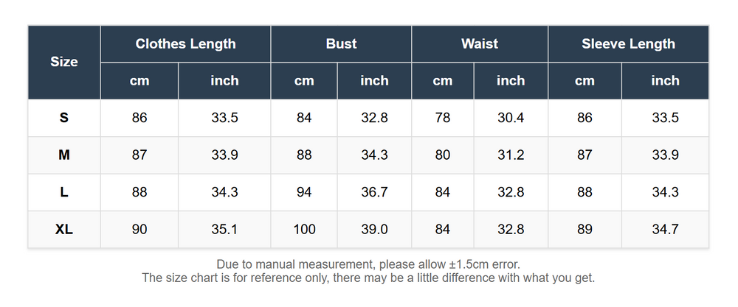Select the Clothes Length header cell
This screenshot has height=307, width=738.
point(185,43)
